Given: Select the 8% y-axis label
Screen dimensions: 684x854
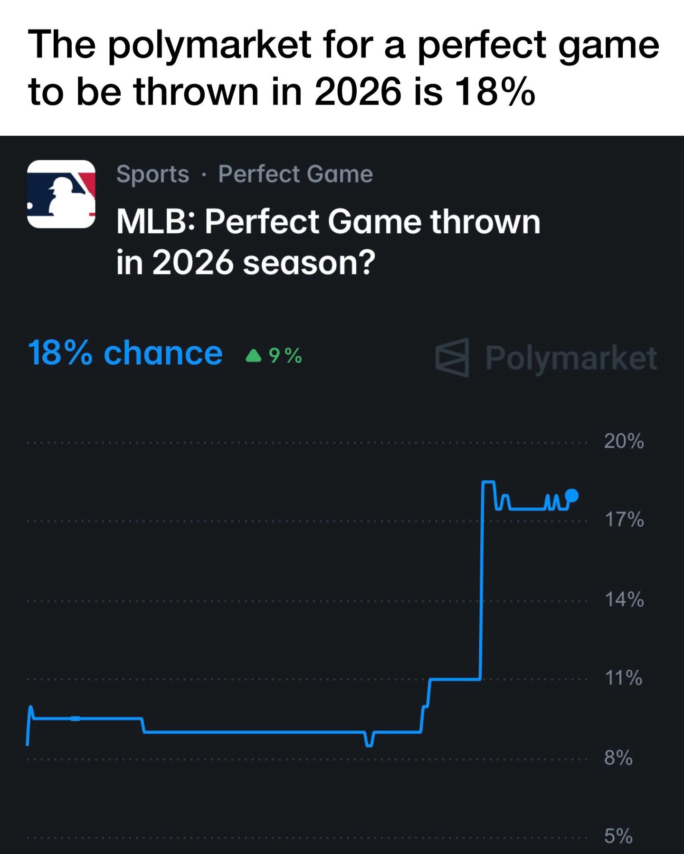Looking at the screenshot, I should point(618,758).
